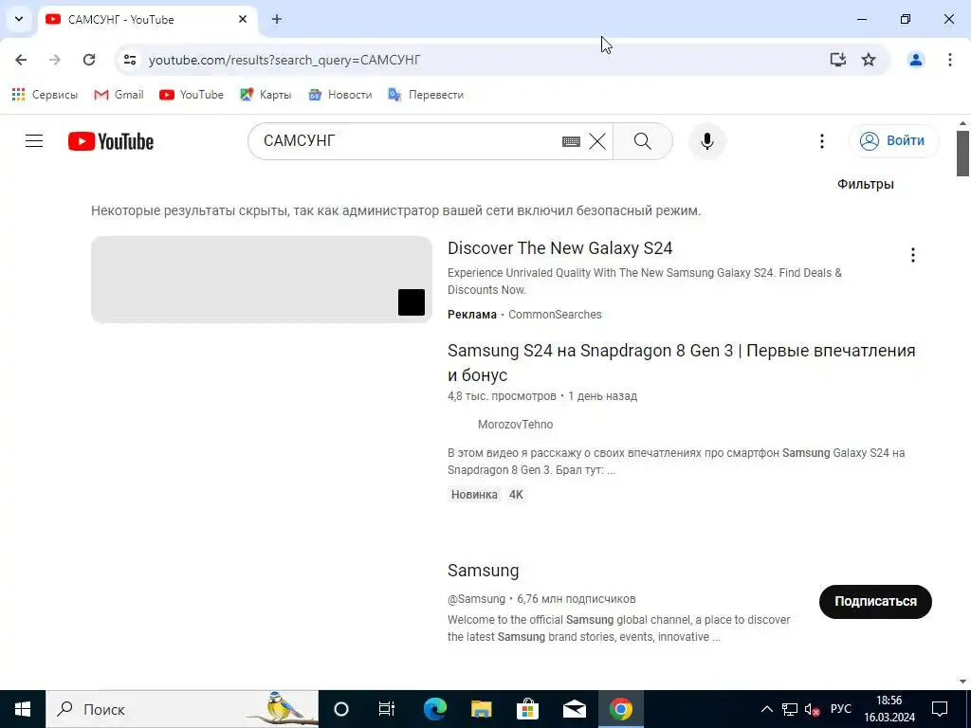Open YouTube bookmark in bookmarks bar
The width and height of the screenshot is (971, 728).
point(192,95)
